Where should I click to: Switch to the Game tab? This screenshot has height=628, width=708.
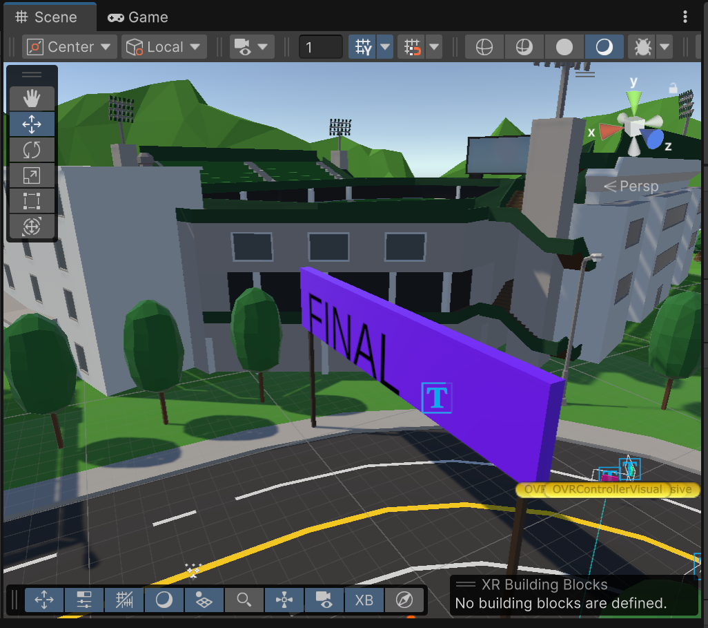138,17
